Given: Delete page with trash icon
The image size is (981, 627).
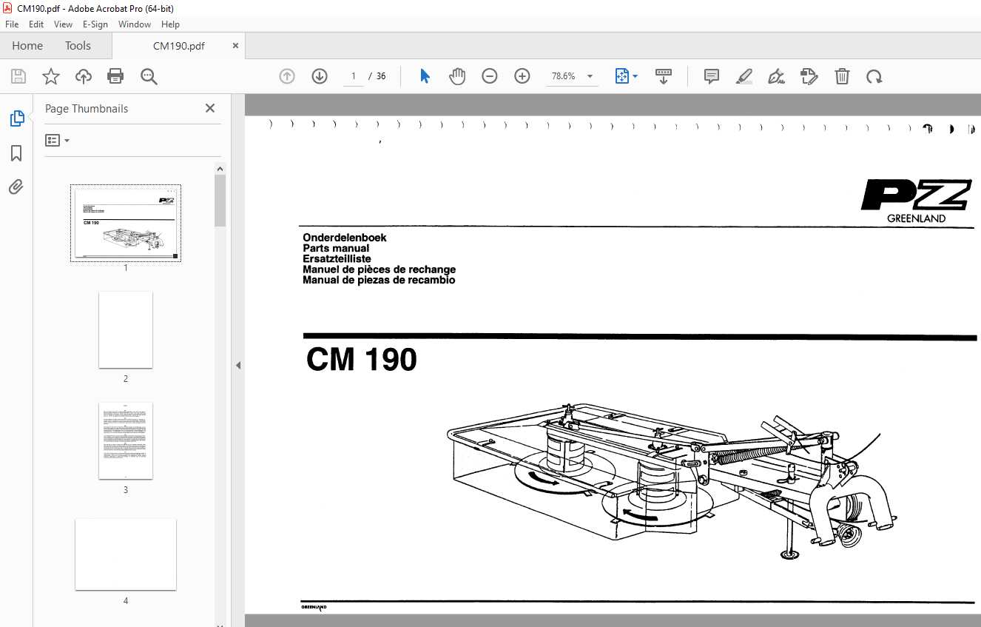Looking at the screenshot, I should [x=842, y=76].
